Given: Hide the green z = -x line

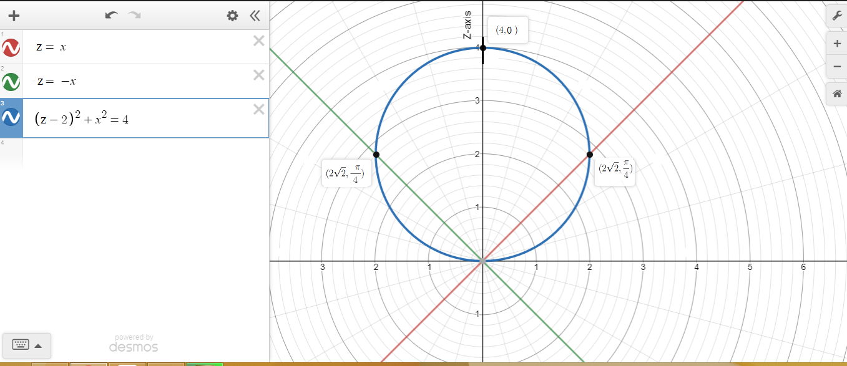Looking at the screenshot, I should pos(11,82).
